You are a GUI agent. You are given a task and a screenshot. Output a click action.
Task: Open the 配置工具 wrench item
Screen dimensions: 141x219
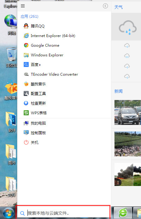[x=64, y=93]
